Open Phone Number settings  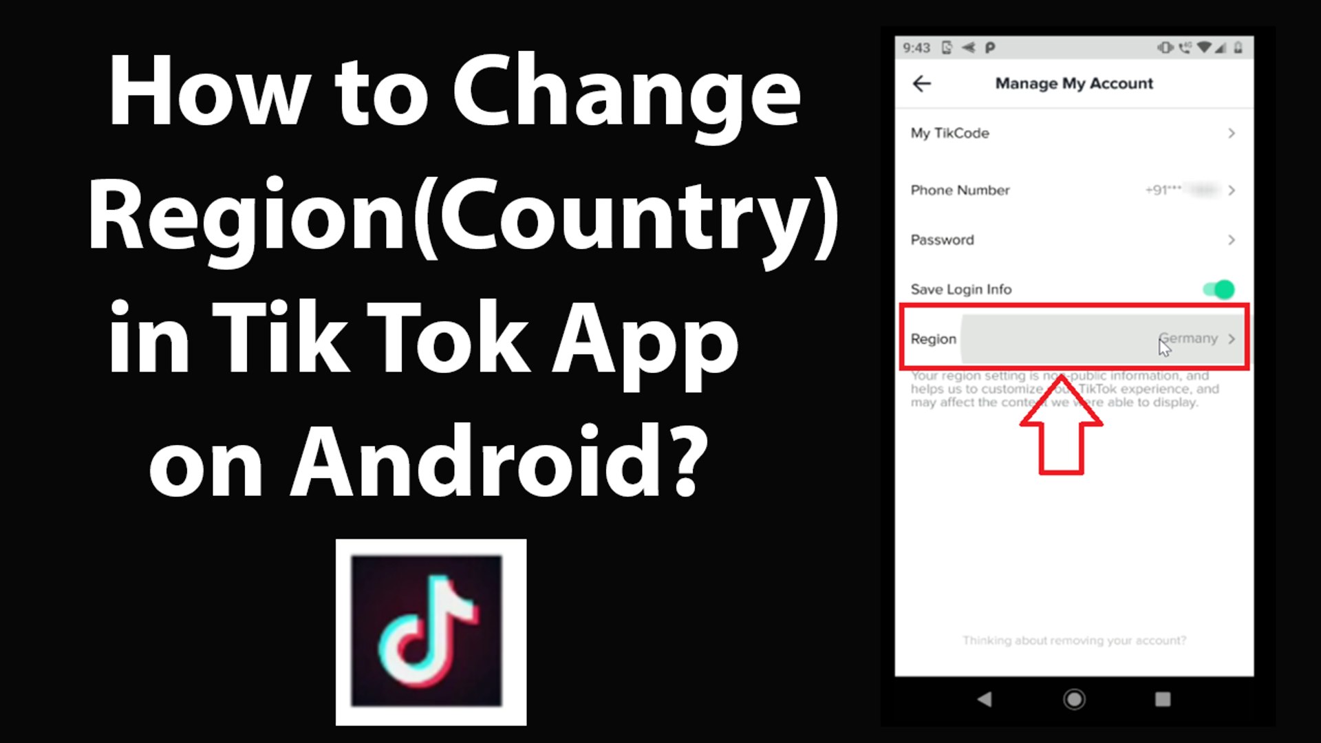[1073, 190]
